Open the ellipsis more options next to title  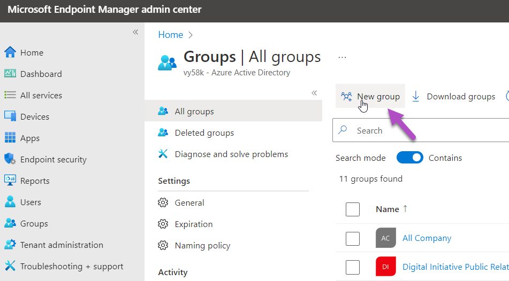[342, 58]
